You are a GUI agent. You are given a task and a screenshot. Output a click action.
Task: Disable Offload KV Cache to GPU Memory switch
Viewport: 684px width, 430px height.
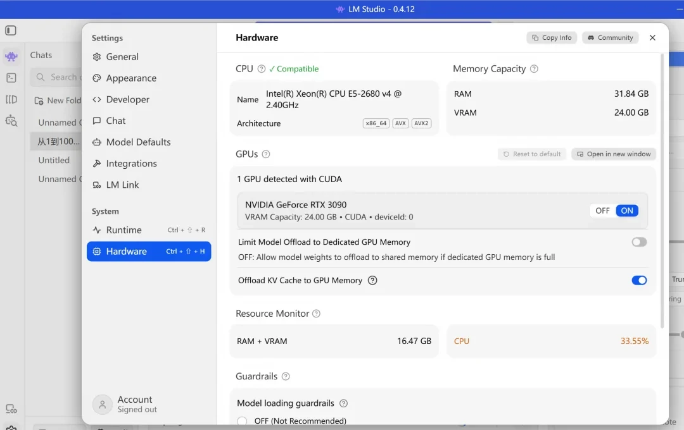point(639,281)
